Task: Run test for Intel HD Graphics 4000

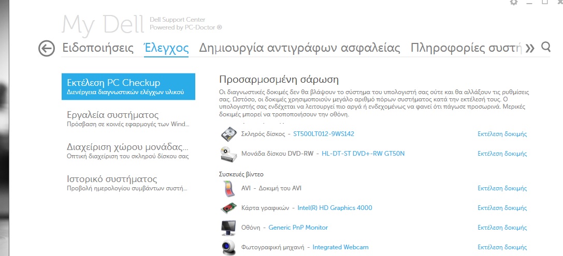Action: point(502,208)
